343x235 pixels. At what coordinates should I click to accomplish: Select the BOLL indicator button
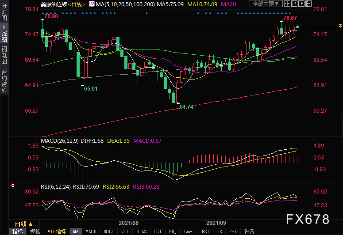pos(108,231)
